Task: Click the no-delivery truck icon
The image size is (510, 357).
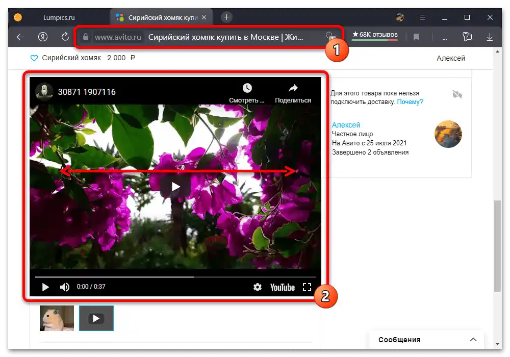Action: tap(457, 94)
